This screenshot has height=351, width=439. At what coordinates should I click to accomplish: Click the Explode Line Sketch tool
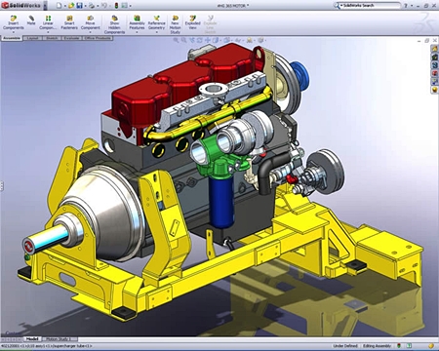210,24
